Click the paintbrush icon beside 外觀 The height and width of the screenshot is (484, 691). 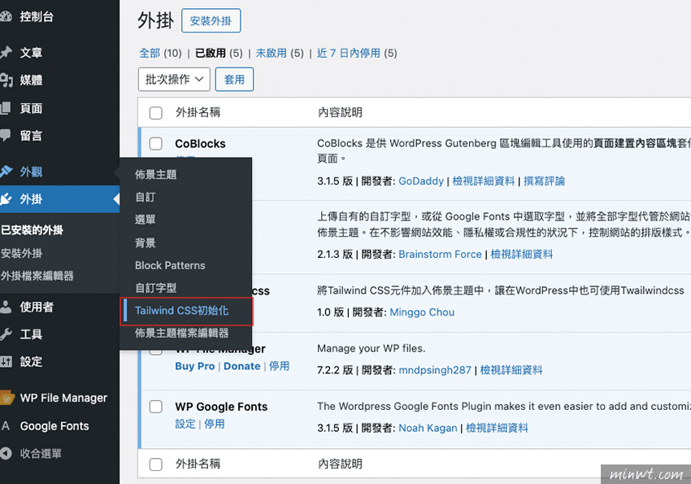[x=6, y=172]
